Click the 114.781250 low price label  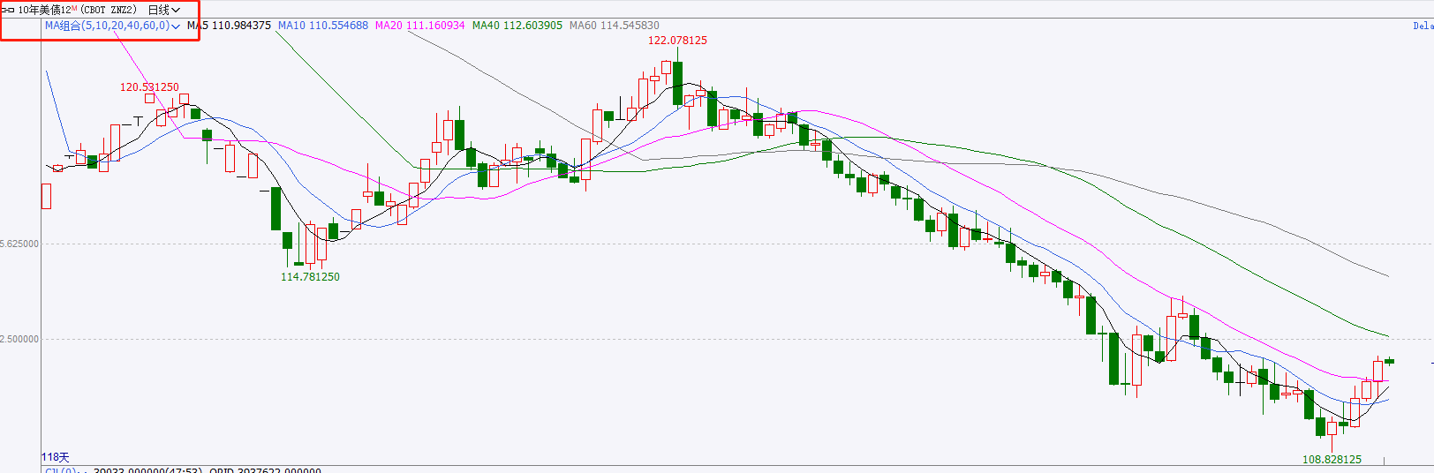(310, 277)
